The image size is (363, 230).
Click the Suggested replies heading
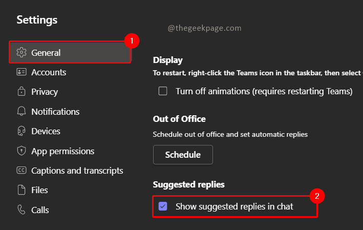[x=189, y=184]
